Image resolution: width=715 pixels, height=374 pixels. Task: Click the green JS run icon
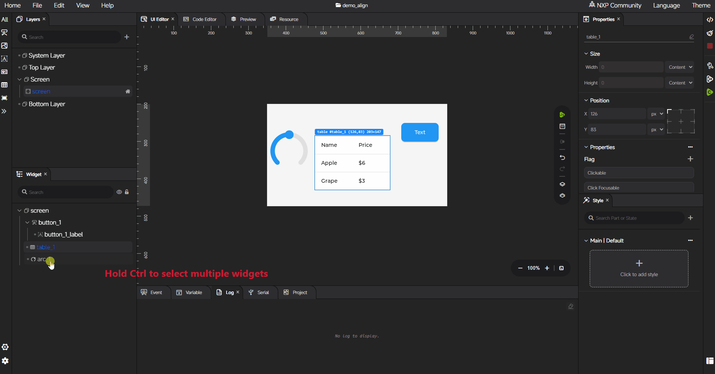point(562,115)
